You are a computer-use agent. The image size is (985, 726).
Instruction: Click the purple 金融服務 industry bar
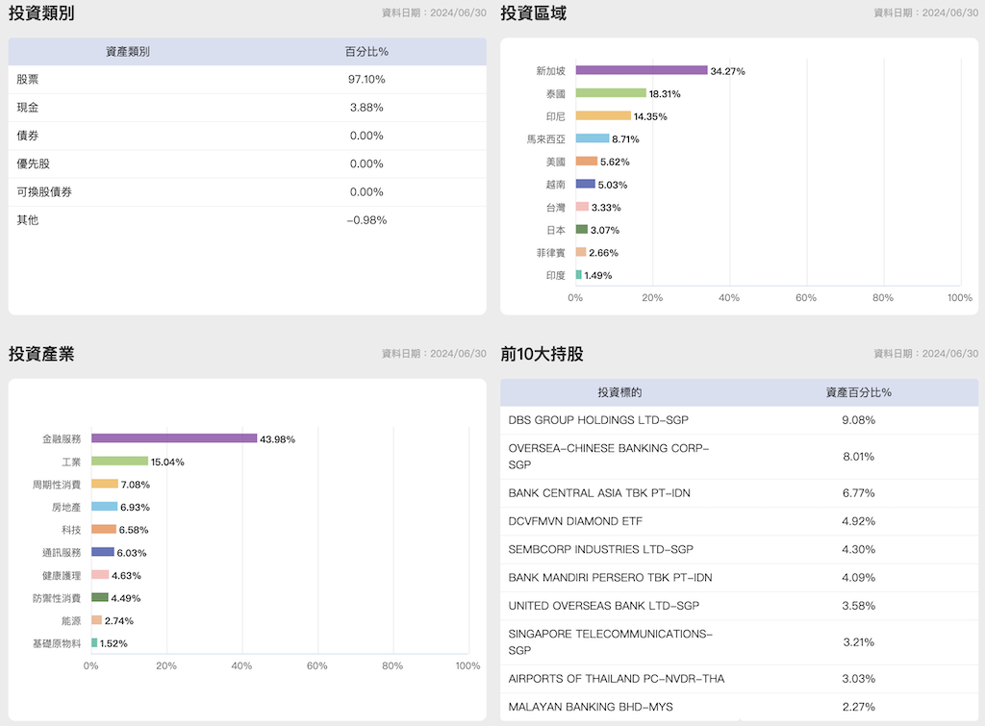174,438
